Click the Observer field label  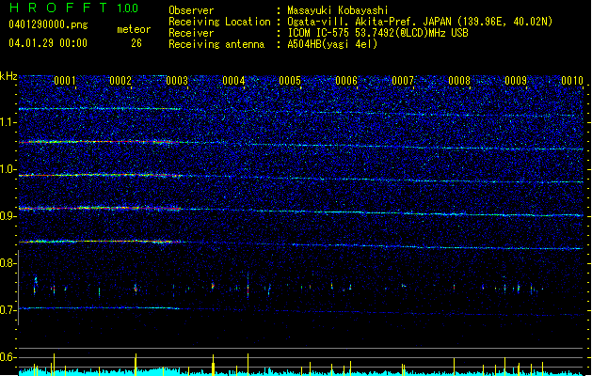(x=191, y=10)
